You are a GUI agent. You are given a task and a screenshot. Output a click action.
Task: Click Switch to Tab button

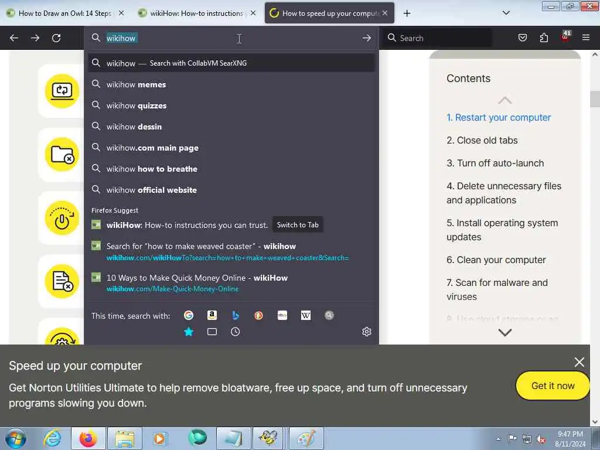(x=298, y=225)
